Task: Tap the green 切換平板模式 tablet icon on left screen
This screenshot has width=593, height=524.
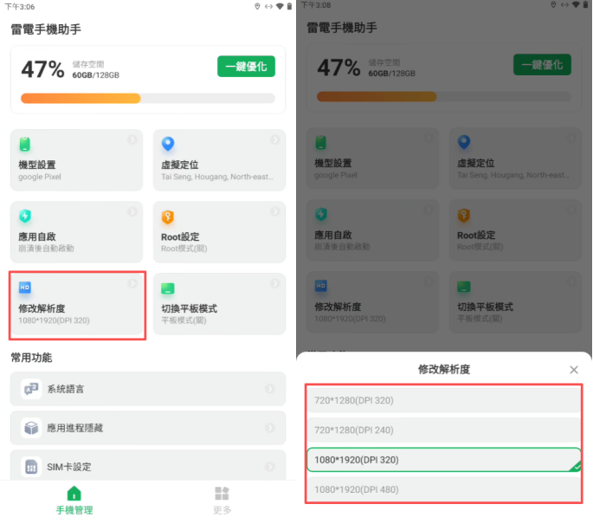Action: click(168, 288)
